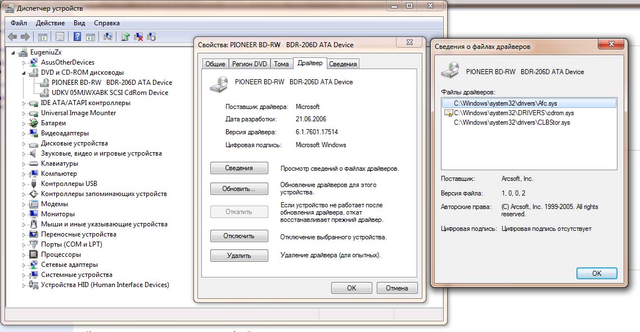Open the Действие menu
The width and height of the screenshot is (640, 332).
[x=50, y=23]
